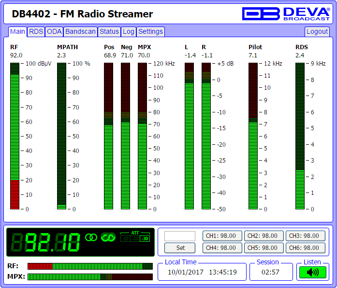Click the ATT label on display

tap(135, 233)
